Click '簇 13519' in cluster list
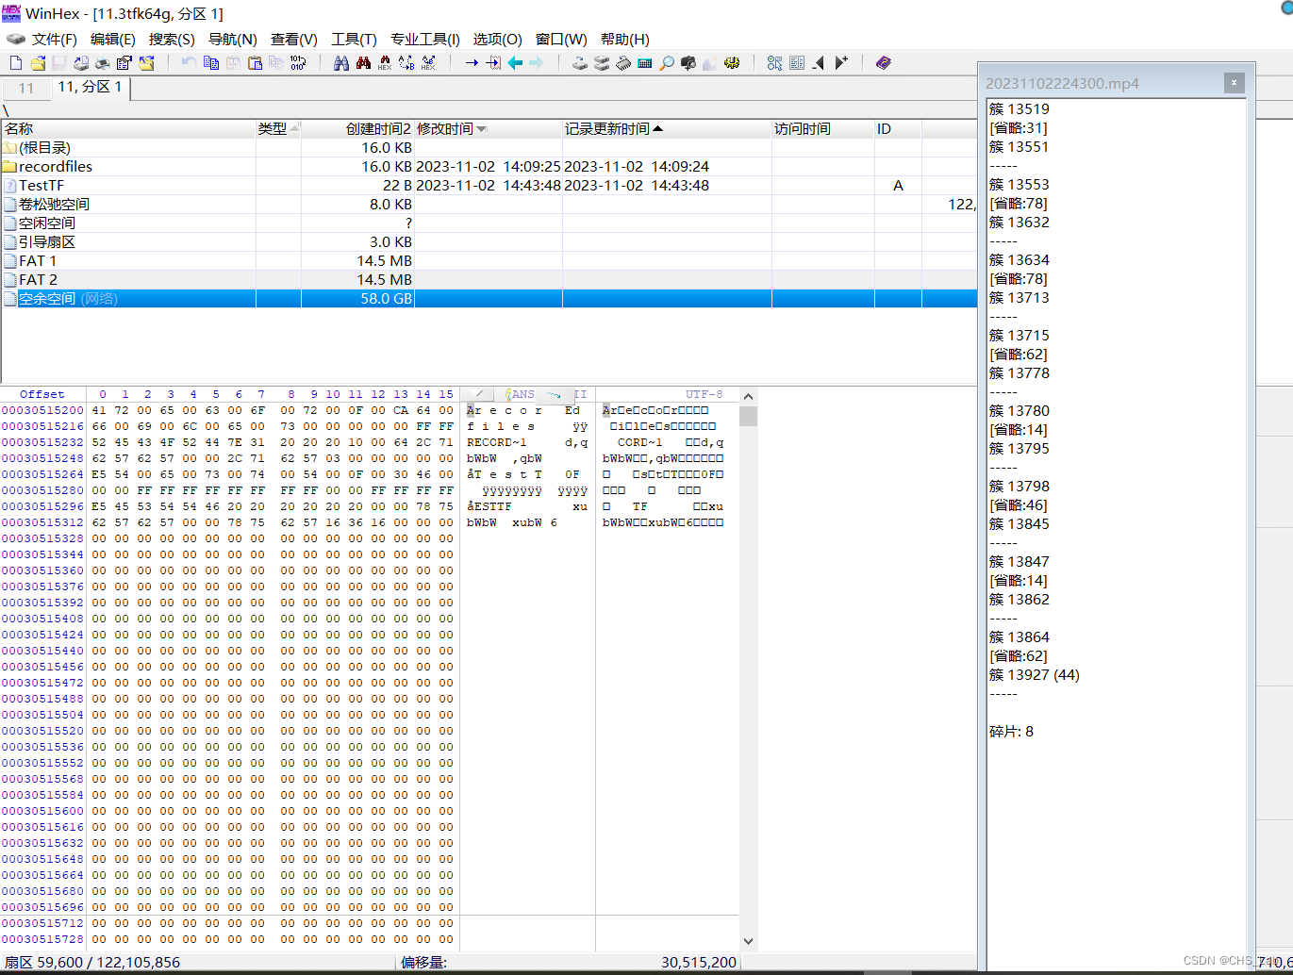 (1019, 109)
